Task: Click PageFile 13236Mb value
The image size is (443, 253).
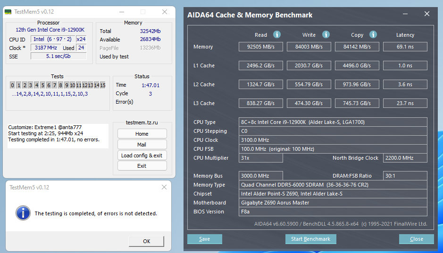Action: (150, 48)
